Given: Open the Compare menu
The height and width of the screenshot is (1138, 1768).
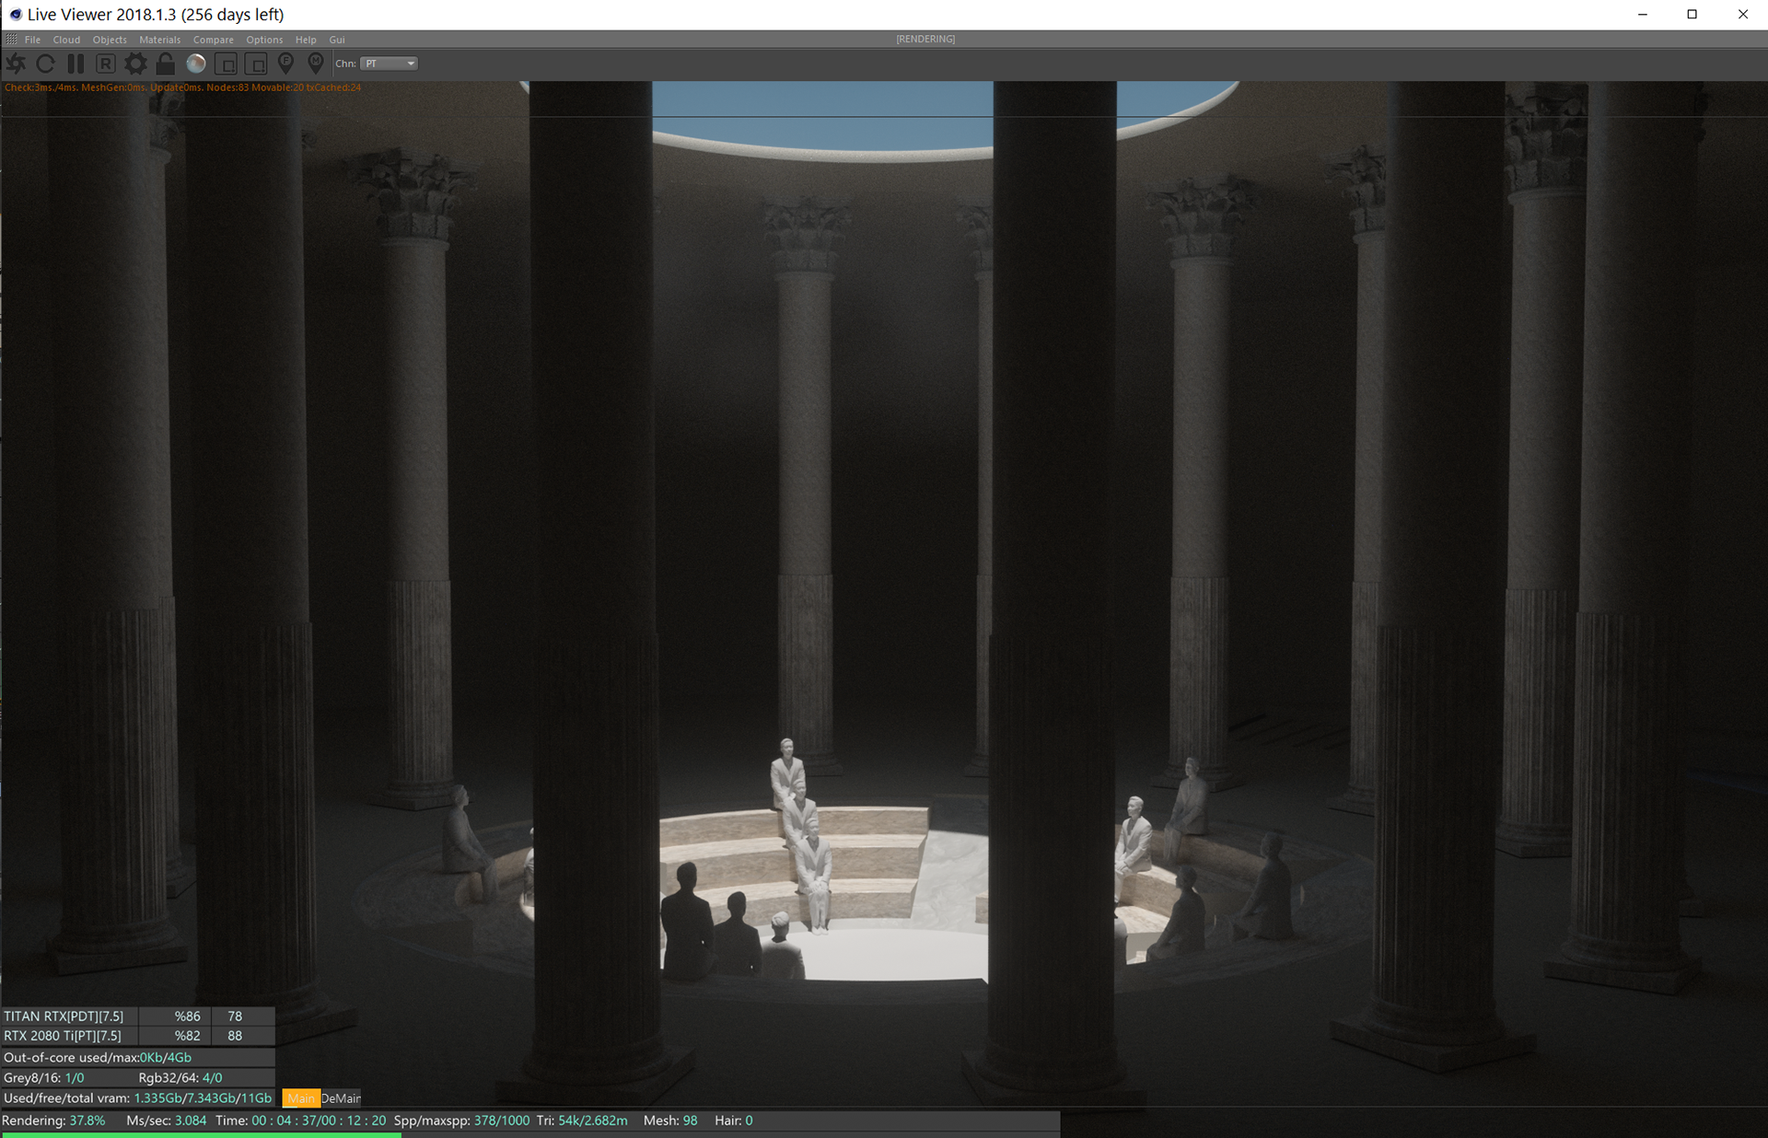Looking at the screenshot, I should click(213, 40).
